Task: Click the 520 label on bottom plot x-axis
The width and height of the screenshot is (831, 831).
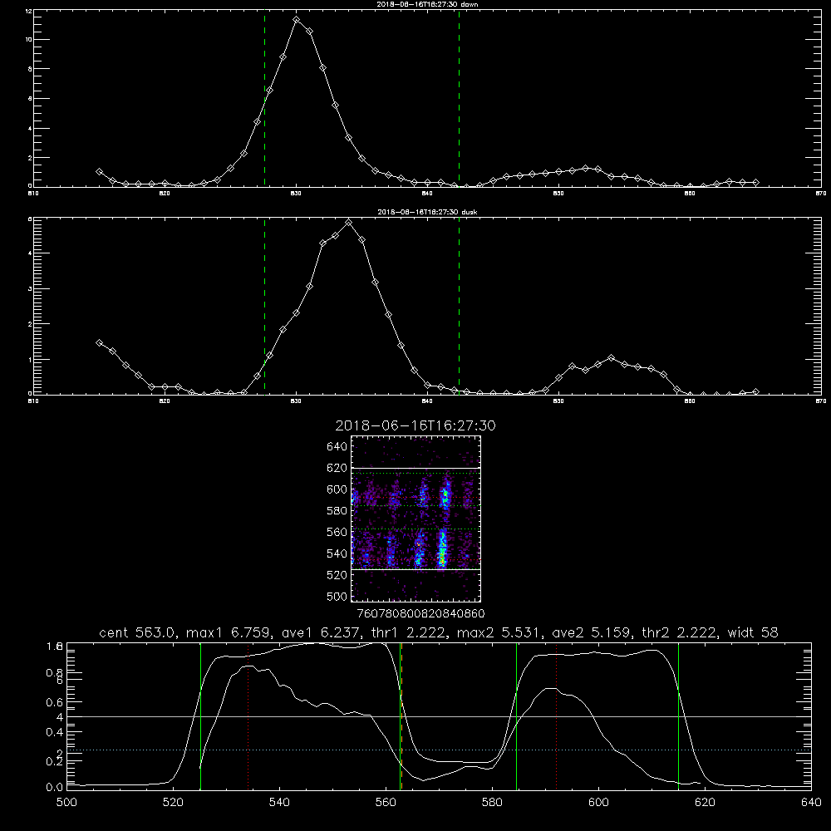Action: pos(173,802)
